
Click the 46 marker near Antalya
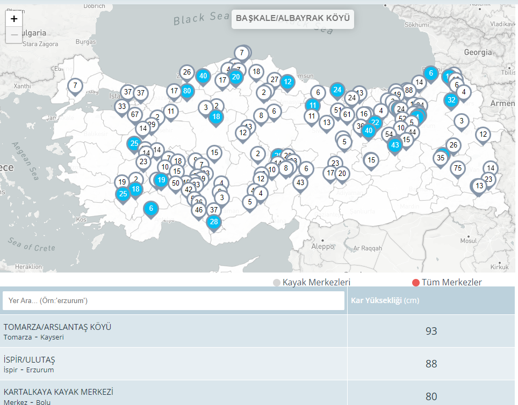pos(198,210)
